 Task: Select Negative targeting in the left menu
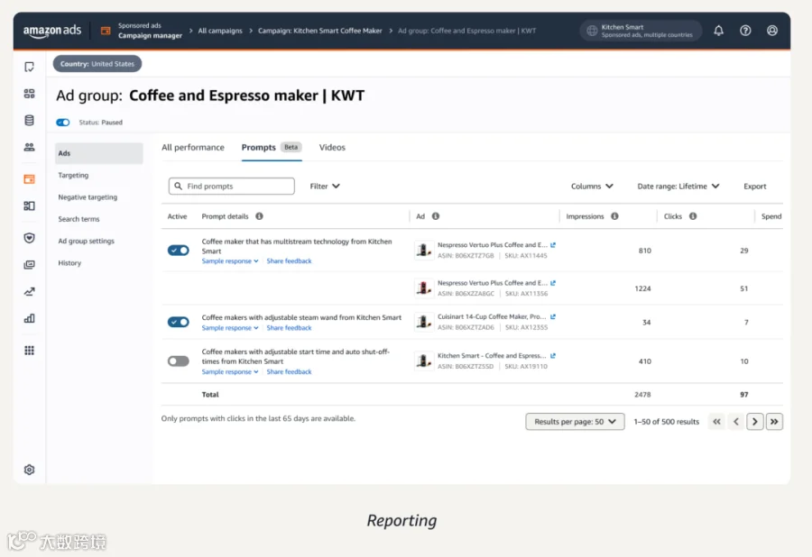(88, 197)
